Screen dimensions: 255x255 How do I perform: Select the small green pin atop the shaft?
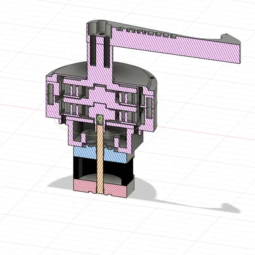point(99,119)
